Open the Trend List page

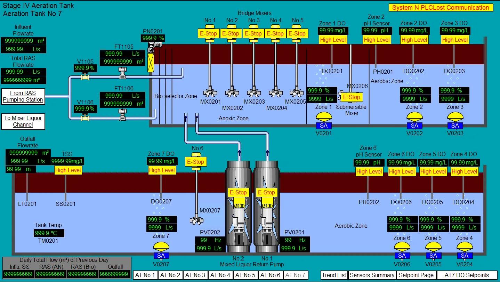(334, 275)
